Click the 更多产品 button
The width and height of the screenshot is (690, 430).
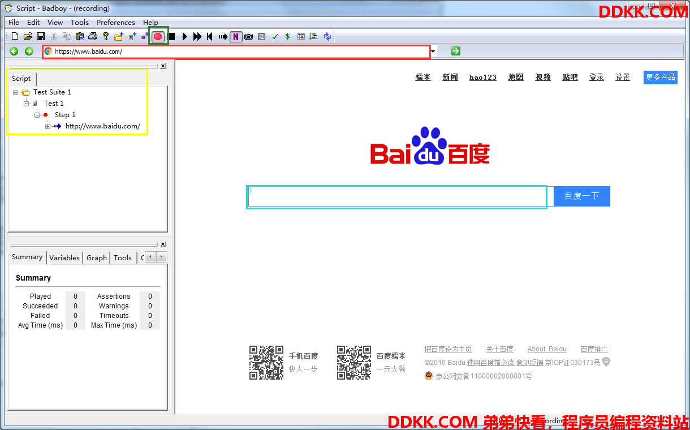[x=661, y=78]
